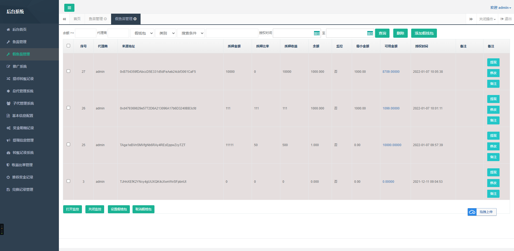
Task: Tick the checkbox for row 25
Action: (x=69, y=144)
